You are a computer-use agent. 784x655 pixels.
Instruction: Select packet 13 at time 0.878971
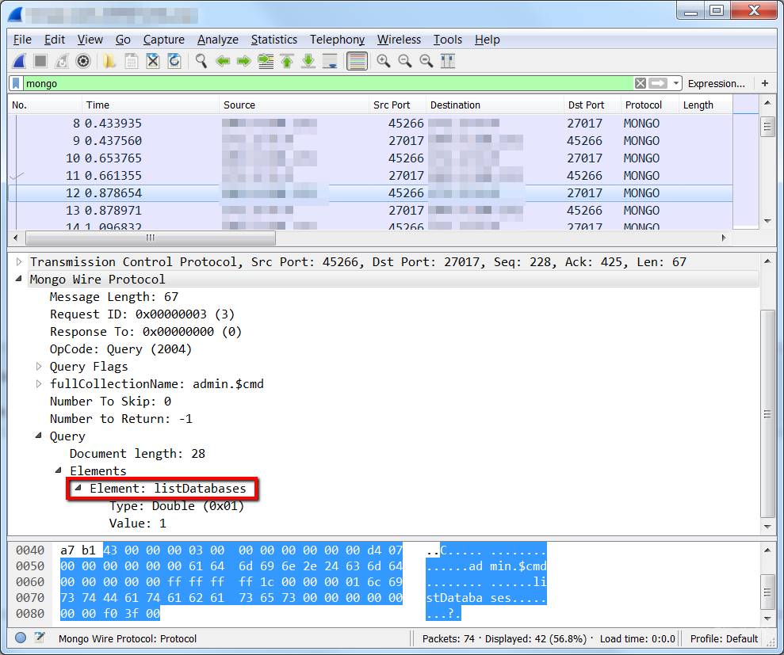click(x=370, y=211)
